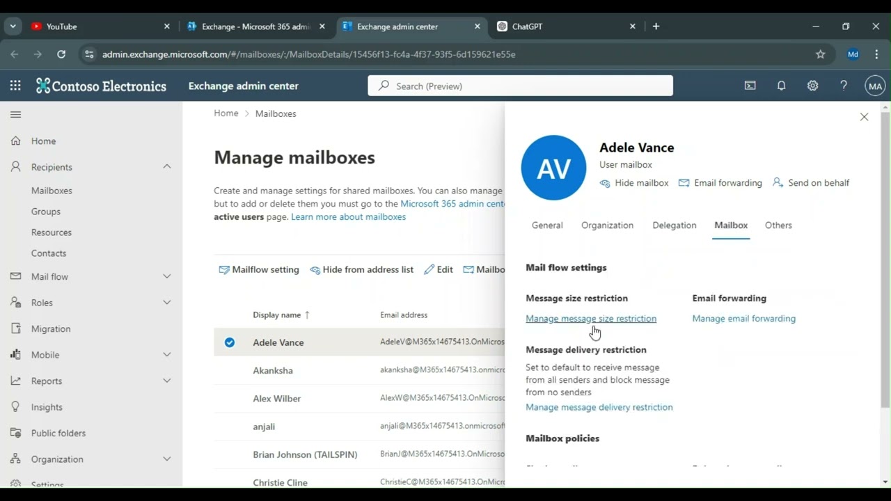Click Hide mailbox action
Image resolution: width=891 pixels, height=501 pixels.
634,183
